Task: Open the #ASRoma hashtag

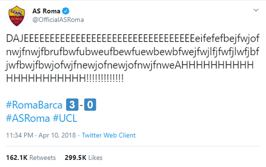Action: tap(28, 118)
